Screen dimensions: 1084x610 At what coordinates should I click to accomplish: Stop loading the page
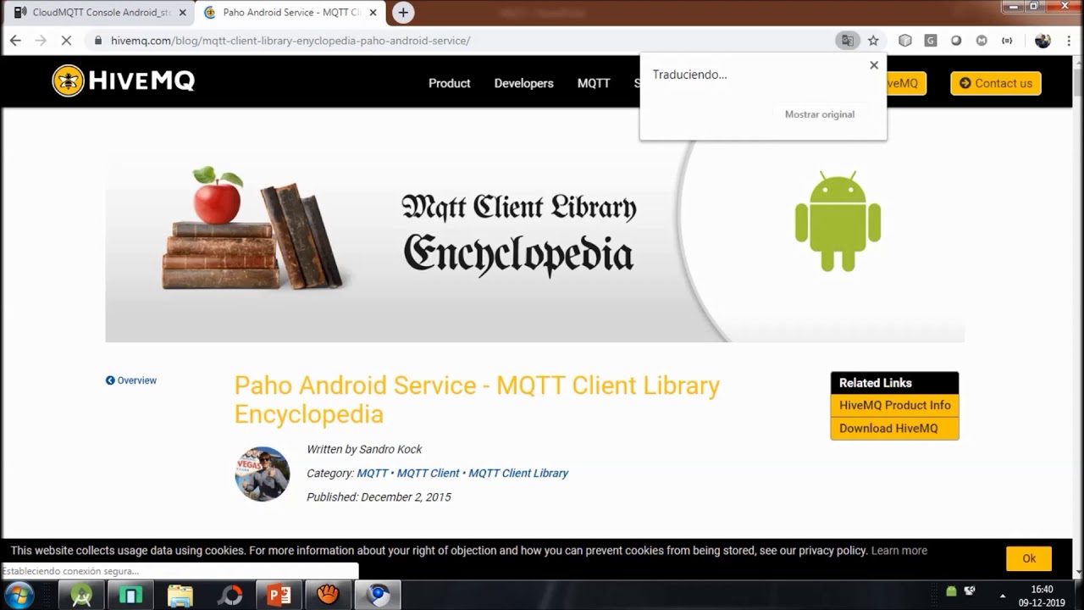[x=66, y=40]
